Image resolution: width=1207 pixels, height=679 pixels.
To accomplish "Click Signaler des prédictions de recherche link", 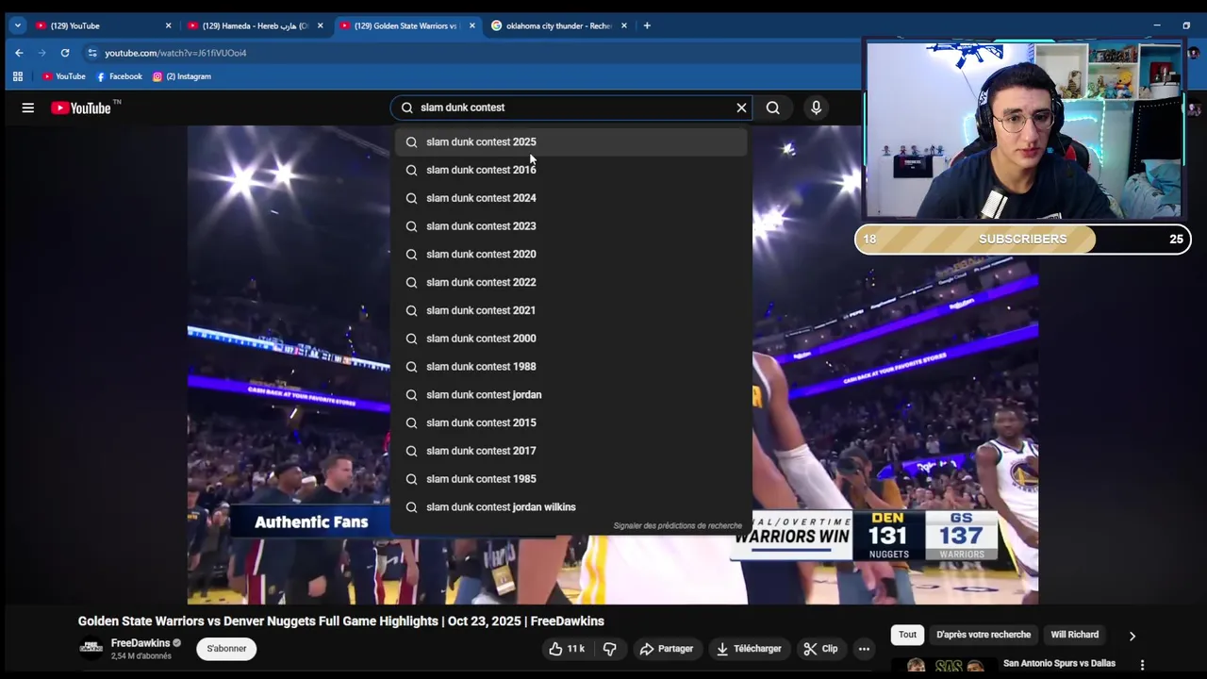I will tap(677, 526).
